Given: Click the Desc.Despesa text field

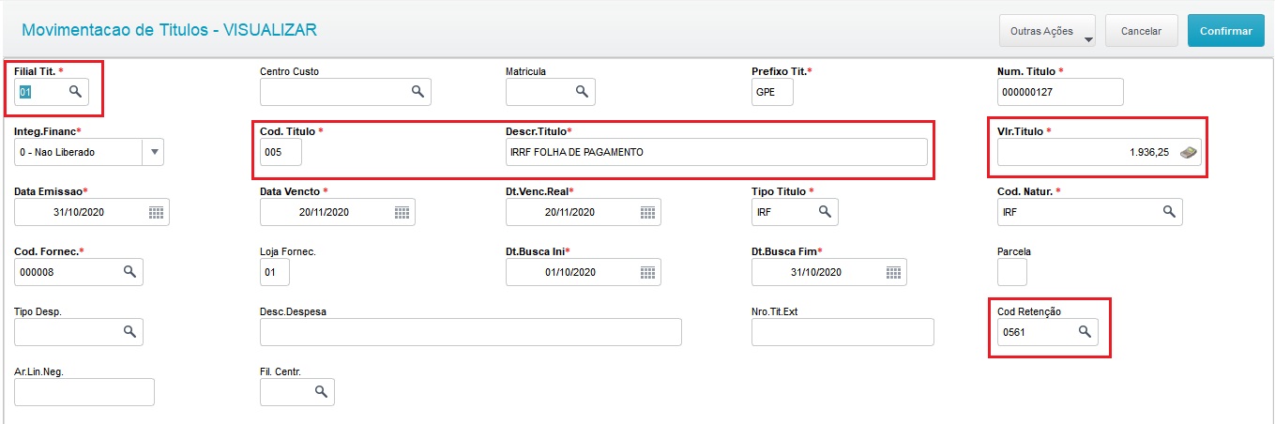Looking at the screenshot, I should coord(471,332).
